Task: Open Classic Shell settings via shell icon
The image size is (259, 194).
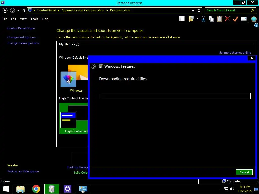Action: pyautogui.click(x=254, y=19)
